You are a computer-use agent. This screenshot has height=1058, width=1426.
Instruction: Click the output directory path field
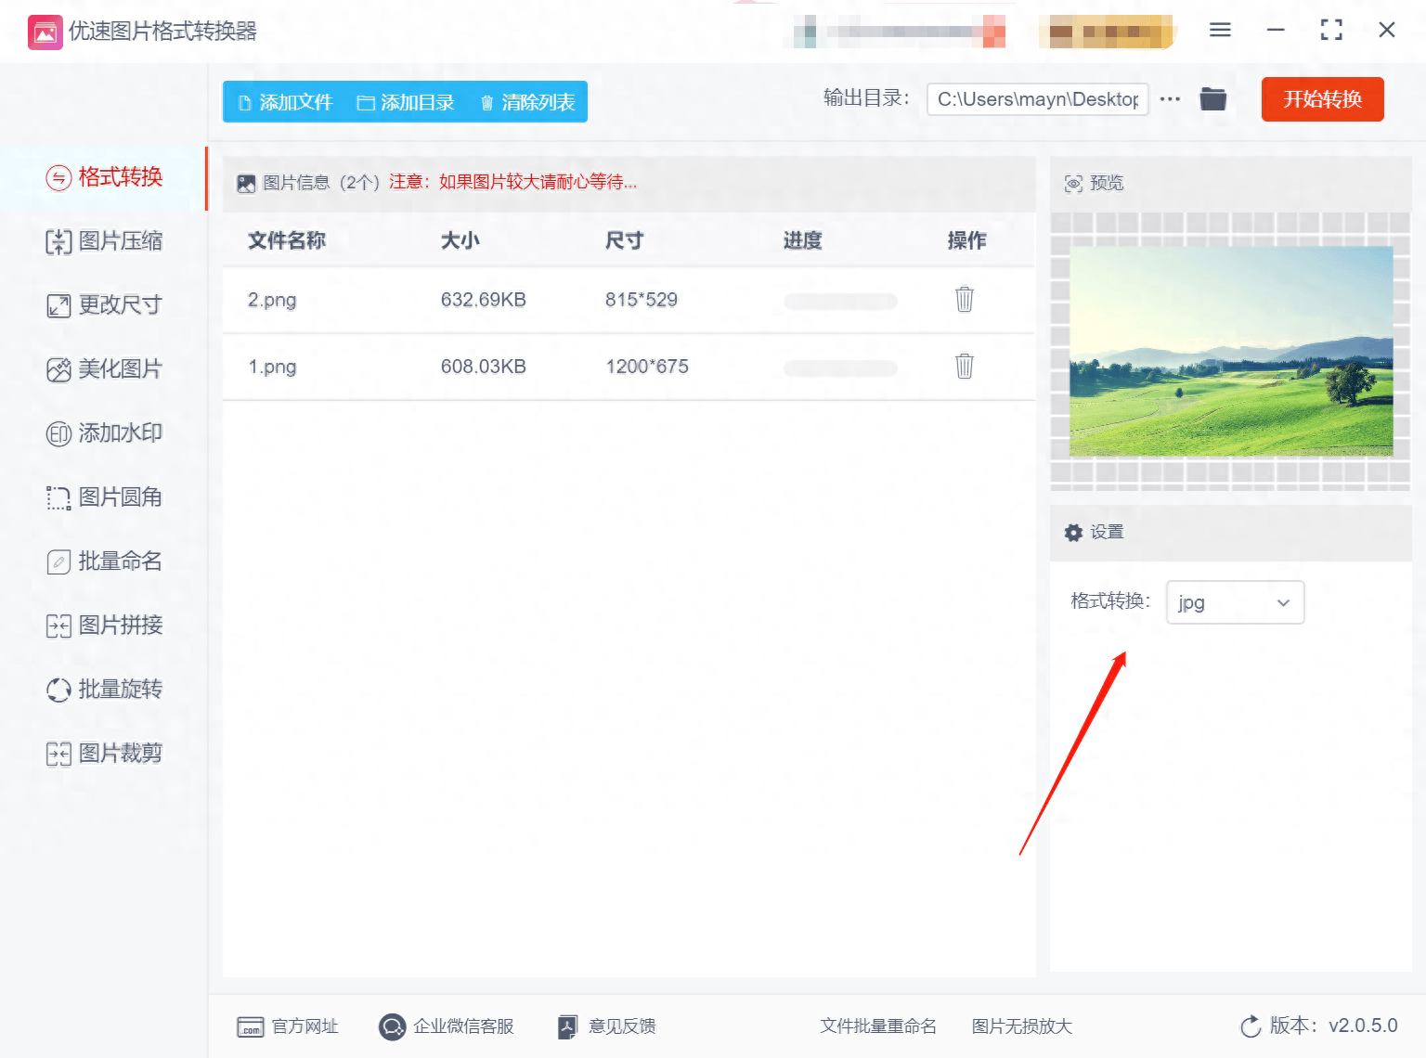1037,99
